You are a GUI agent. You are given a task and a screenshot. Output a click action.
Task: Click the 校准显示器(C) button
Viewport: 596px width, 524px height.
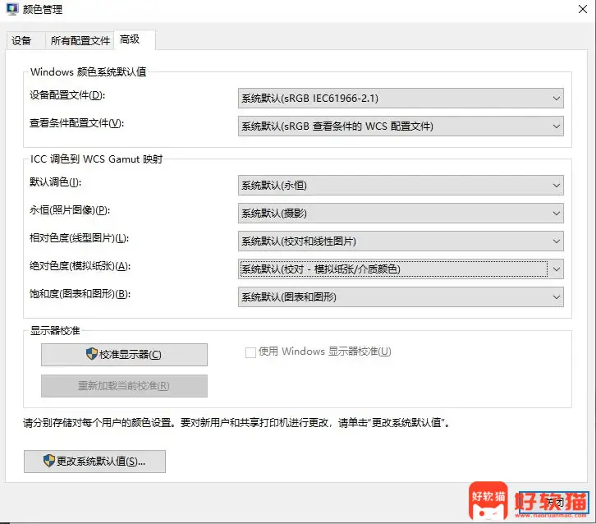click(x=124, y=355)
